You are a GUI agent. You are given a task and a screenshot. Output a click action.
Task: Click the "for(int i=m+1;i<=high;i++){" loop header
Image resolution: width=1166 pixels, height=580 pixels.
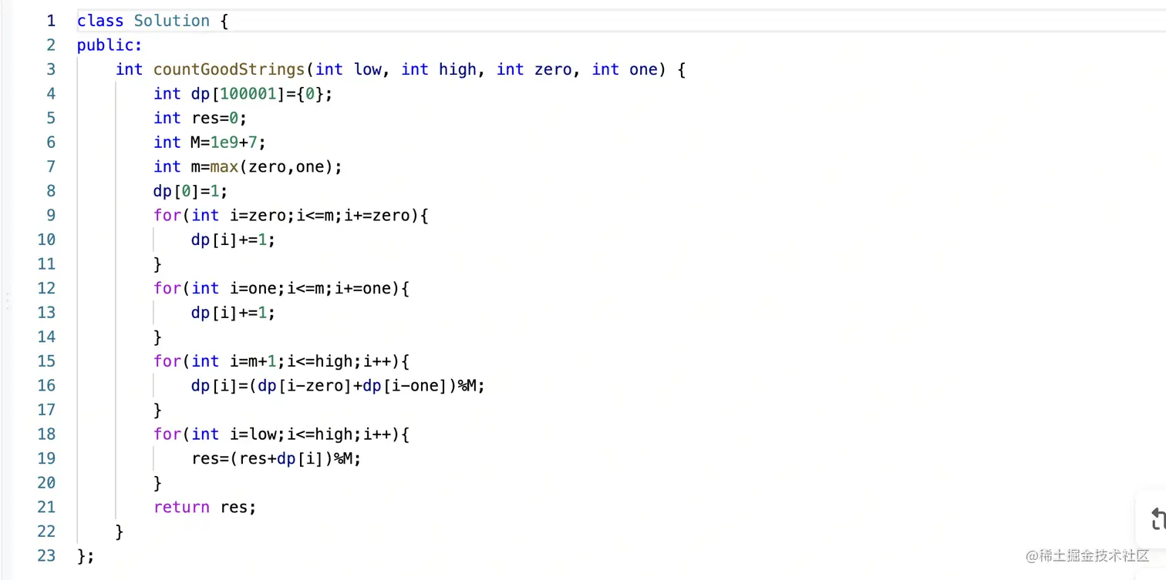pyautogui.click(x=281, y=361)
